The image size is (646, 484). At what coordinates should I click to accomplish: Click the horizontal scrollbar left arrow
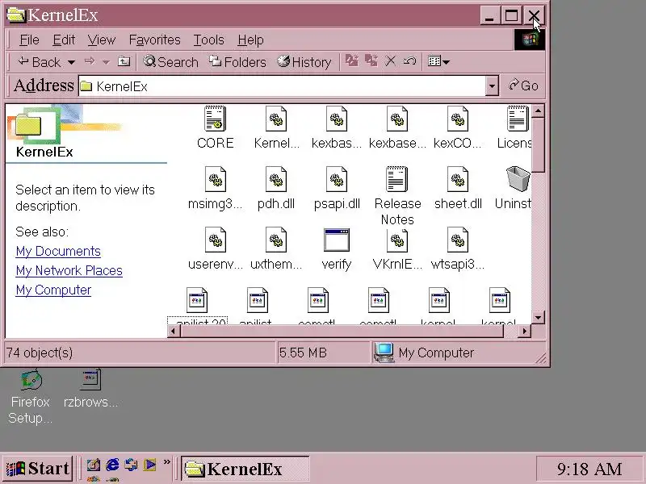point(174,331)
